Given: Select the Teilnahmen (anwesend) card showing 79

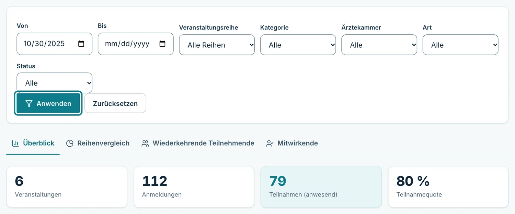Looking at the screenshot, I should (321, 187).
